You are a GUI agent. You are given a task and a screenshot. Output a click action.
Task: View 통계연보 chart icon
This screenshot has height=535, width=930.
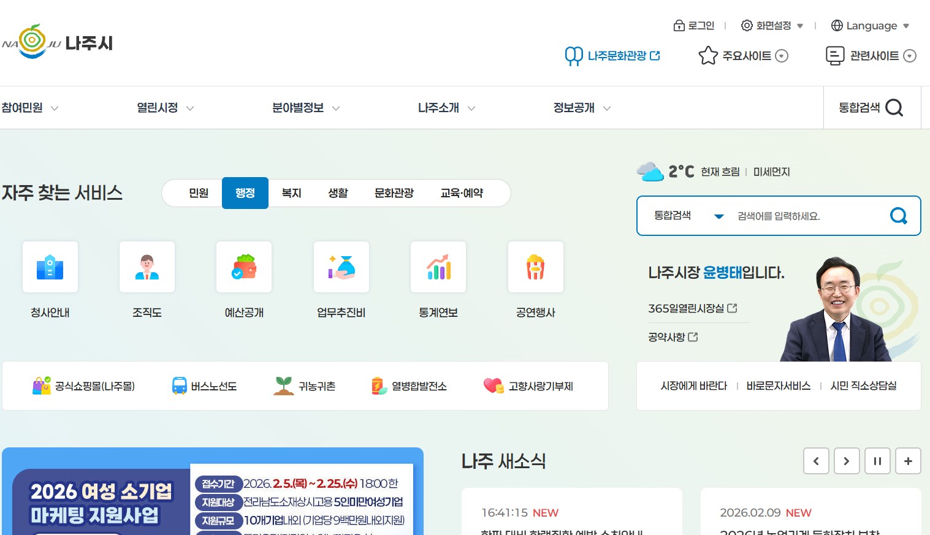pyautogui.click(x=438, y=267)
